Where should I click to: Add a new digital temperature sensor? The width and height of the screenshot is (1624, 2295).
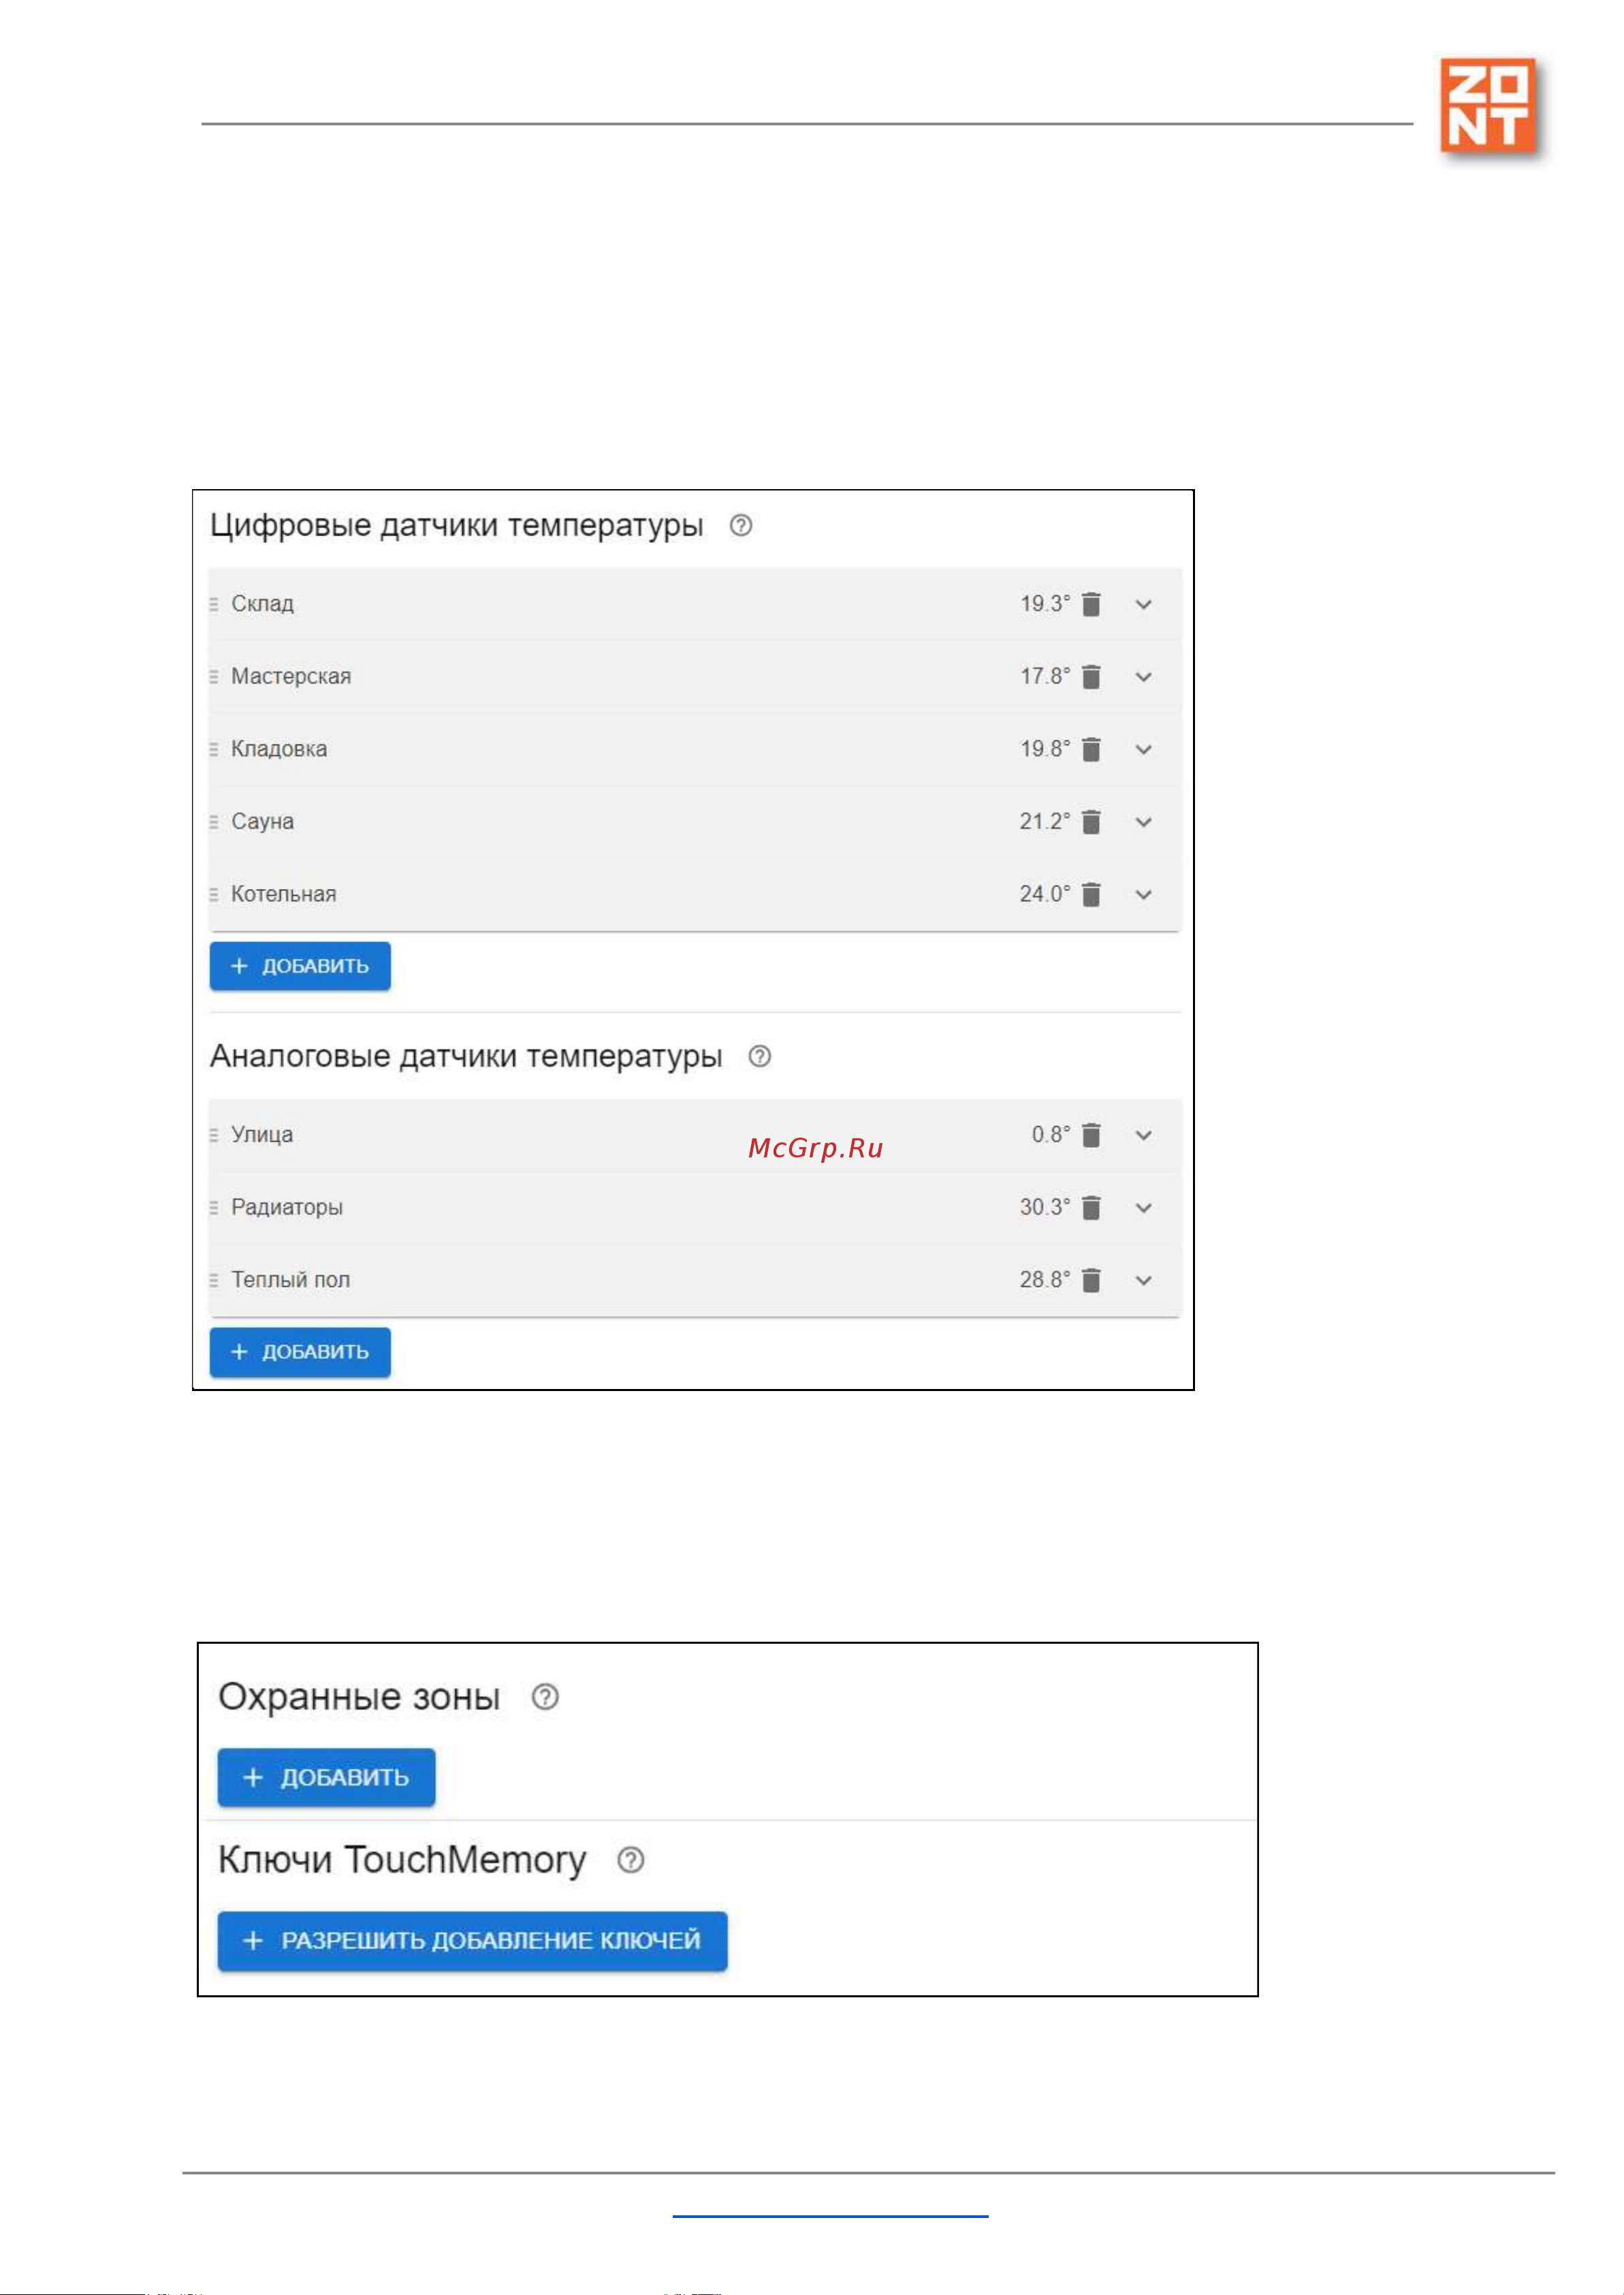tap(300, 967)
